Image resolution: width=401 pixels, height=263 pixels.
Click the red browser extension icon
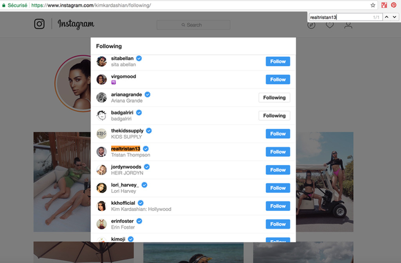(x=384, y=5)
